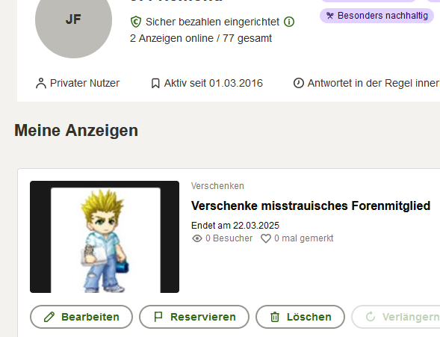Screen dimensions: 440x337
Task: Open ad title Verschenke misstrauisches Forenmitglied
Action: click(311, 206)
